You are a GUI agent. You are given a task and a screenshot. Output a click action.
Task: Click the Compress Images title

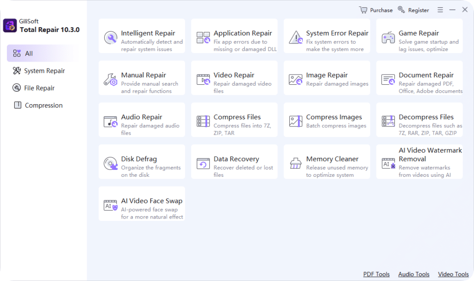(x=334, y=117)
